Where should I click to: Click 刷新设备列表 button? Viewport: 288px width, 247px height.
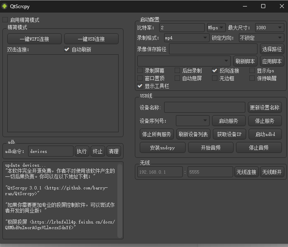point(193,134)
